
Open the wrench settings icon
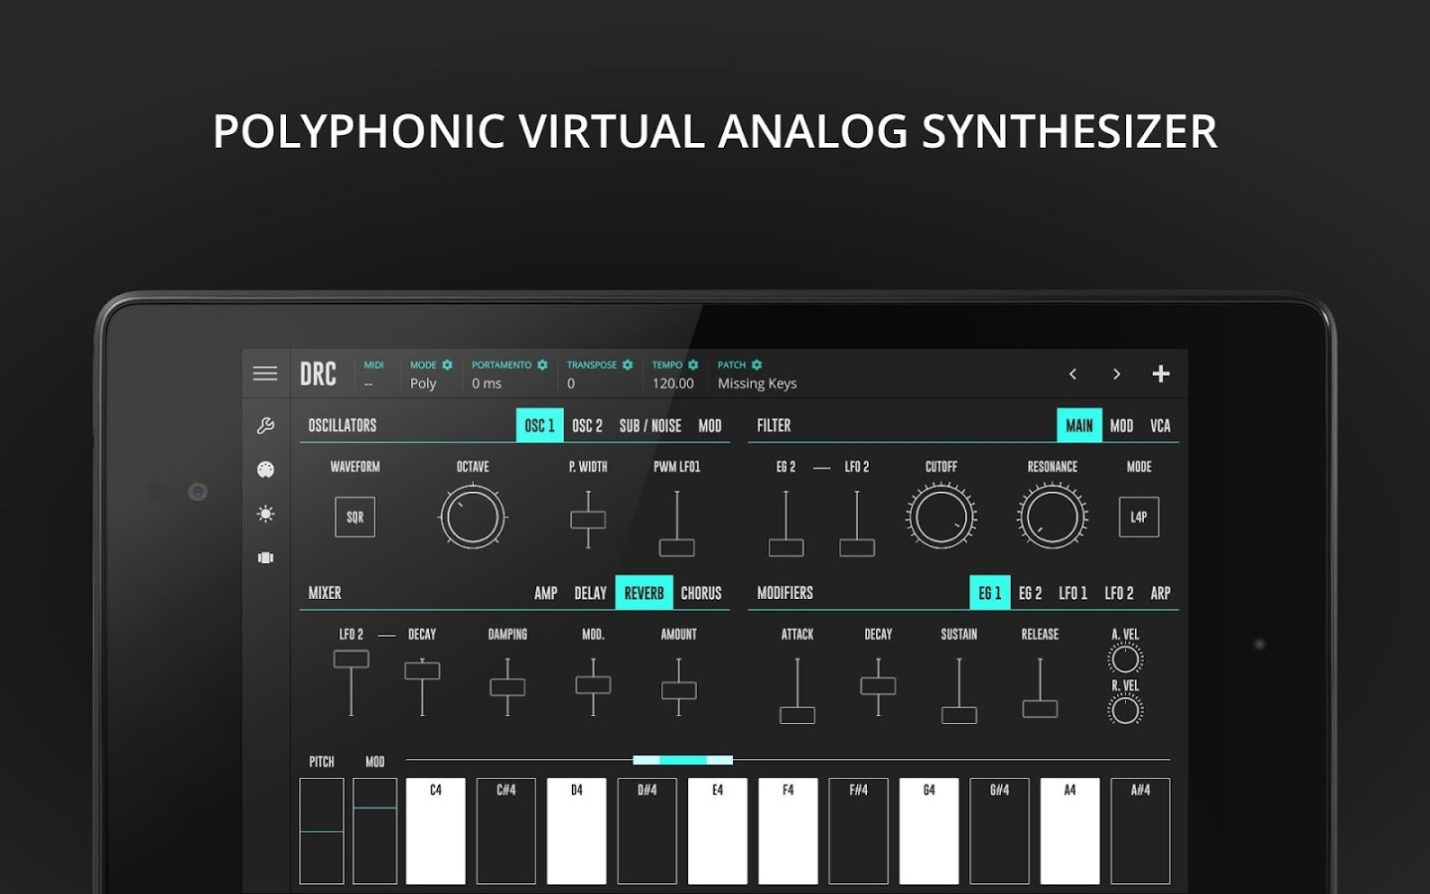(265, 425)
